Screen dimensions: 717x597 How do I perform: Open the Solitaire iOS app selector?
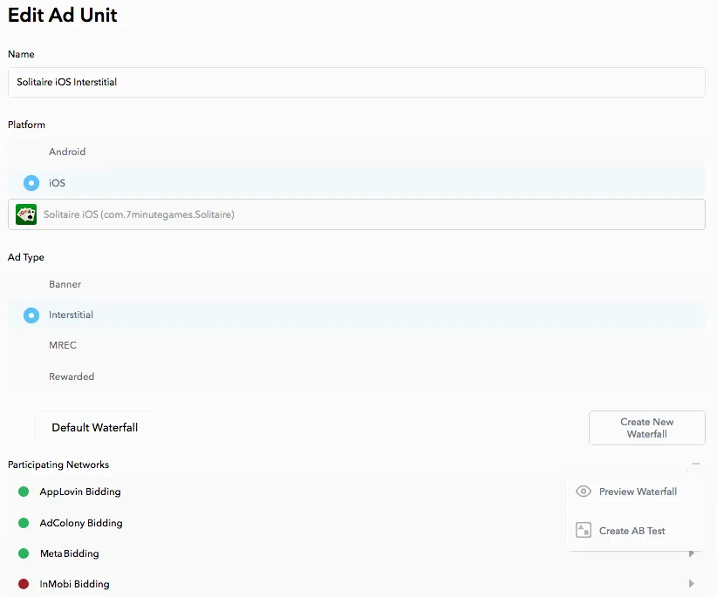356,214
